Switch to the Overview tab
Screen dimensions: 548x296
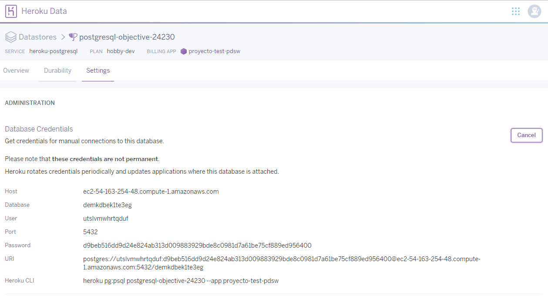tap(16, 71)
